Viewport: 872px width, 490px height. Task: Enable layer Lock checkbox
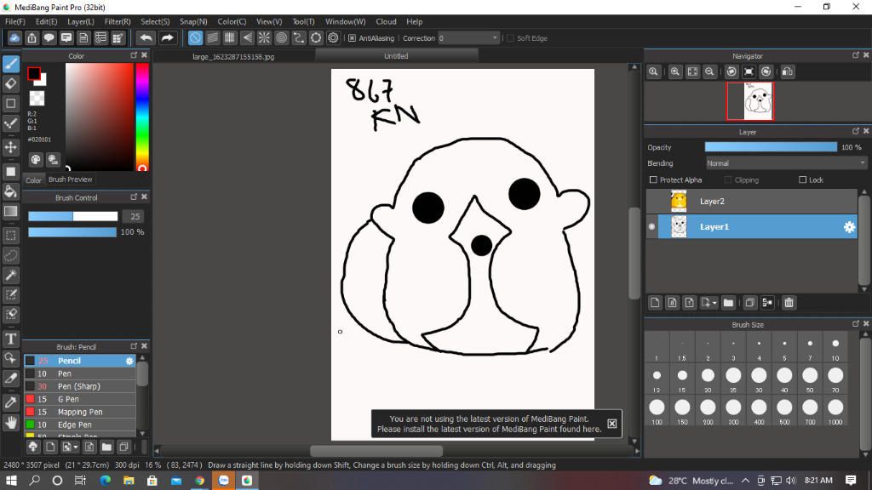(802, 180)
